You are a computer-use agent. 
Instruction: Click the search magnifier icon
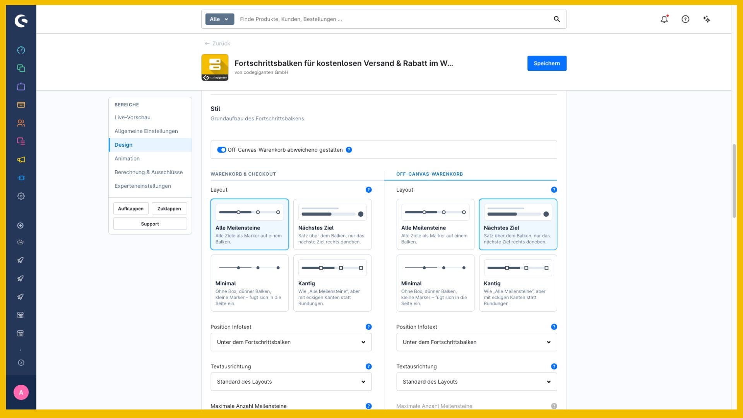(556, 19)
